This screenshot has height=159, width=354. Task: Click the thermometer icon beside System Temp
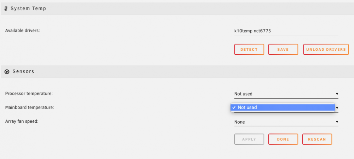6,9
